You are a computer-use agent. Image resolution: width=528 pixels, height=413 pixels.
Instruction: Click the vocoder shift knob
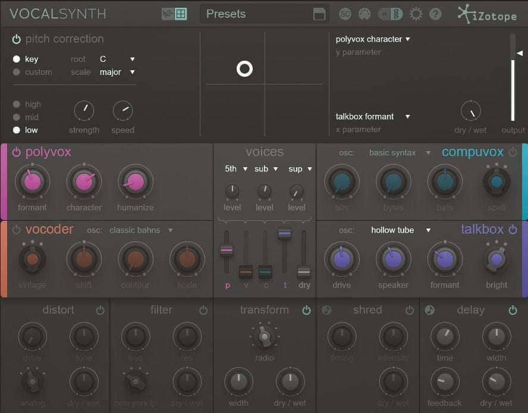84,259
